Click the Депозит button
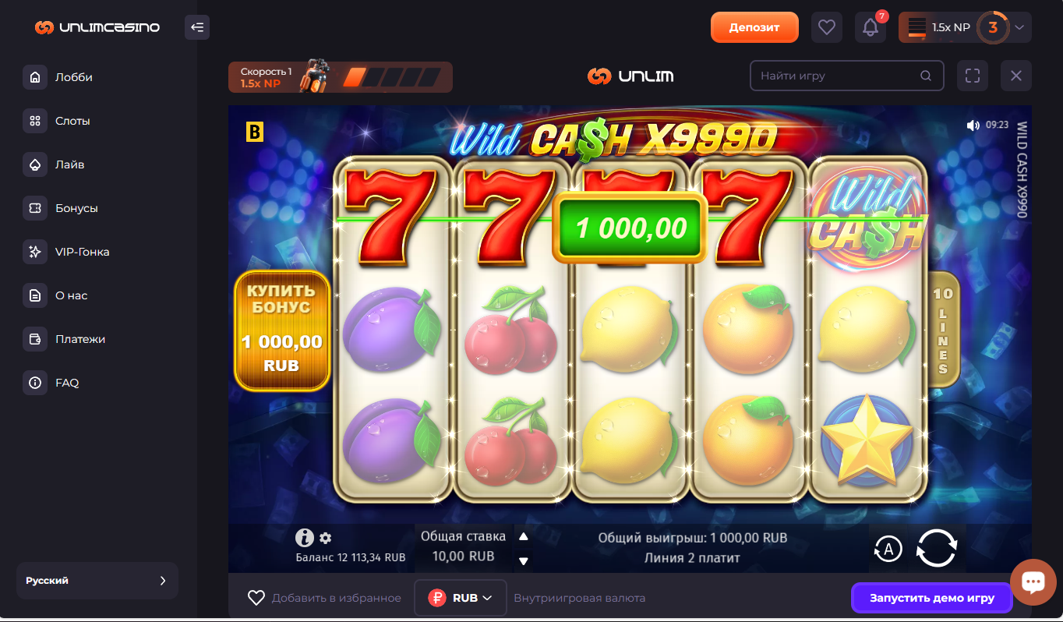The width and height of the screenshot is (1063, 622). point(754,27)
